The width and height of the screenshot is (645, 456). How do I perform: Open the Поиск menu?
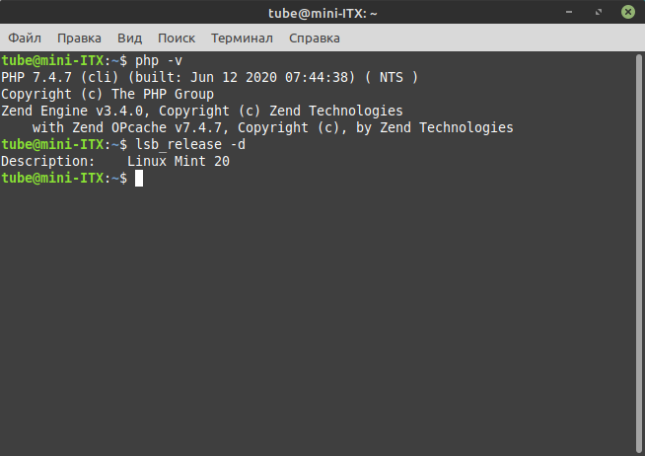(177, 38)
